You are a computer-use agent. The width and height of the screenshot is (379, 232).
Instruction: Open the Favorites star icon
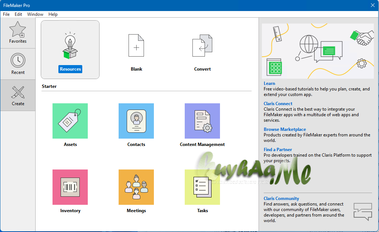pos(18,29)
